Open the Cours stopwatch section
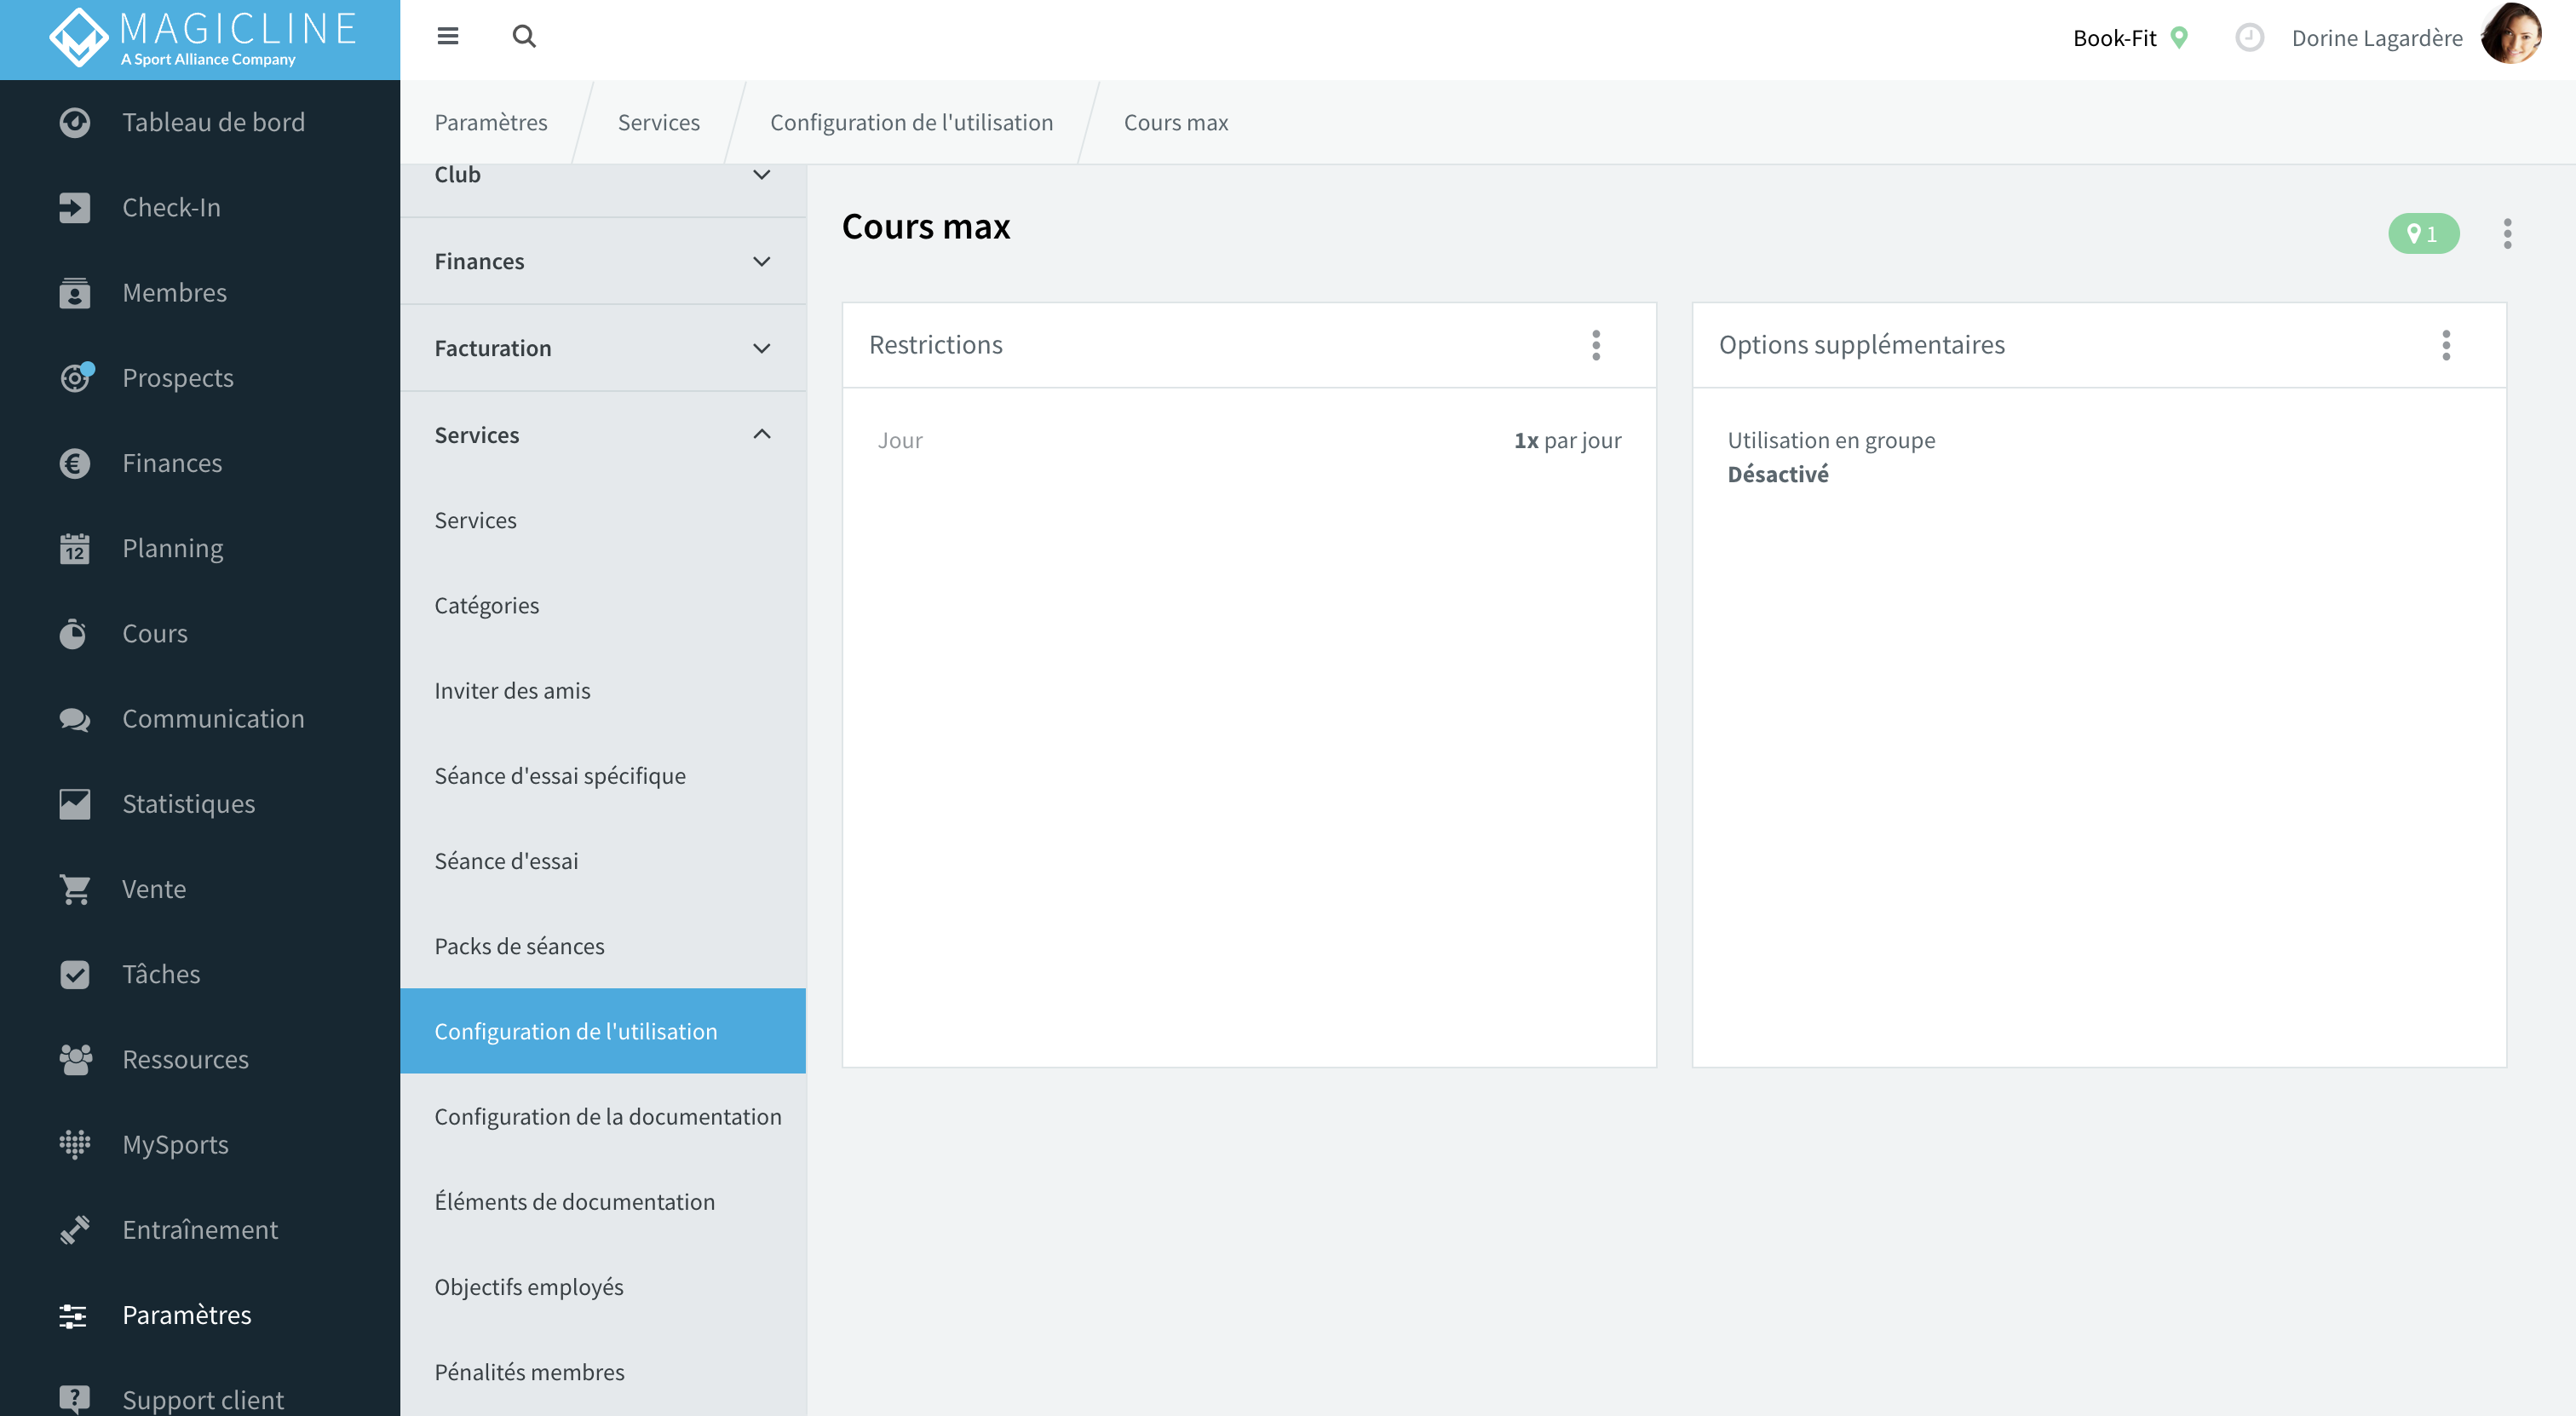The height and width of the screenshot is (1416, 2576). (x=200, y=633)
